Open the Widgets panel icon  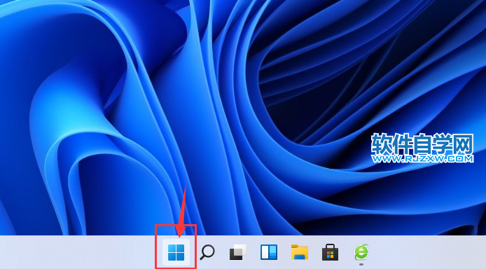pyautogui.click(x=269, y=252)
